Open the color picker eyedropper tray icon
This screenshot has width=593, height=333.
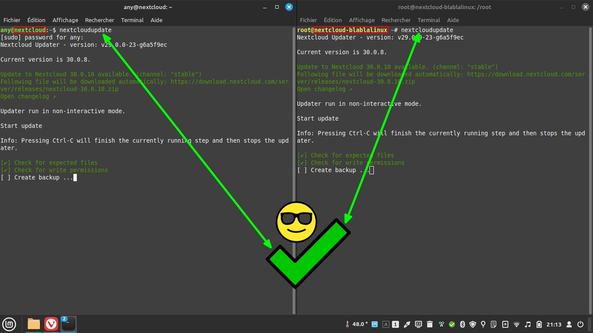tap(407, 325)
